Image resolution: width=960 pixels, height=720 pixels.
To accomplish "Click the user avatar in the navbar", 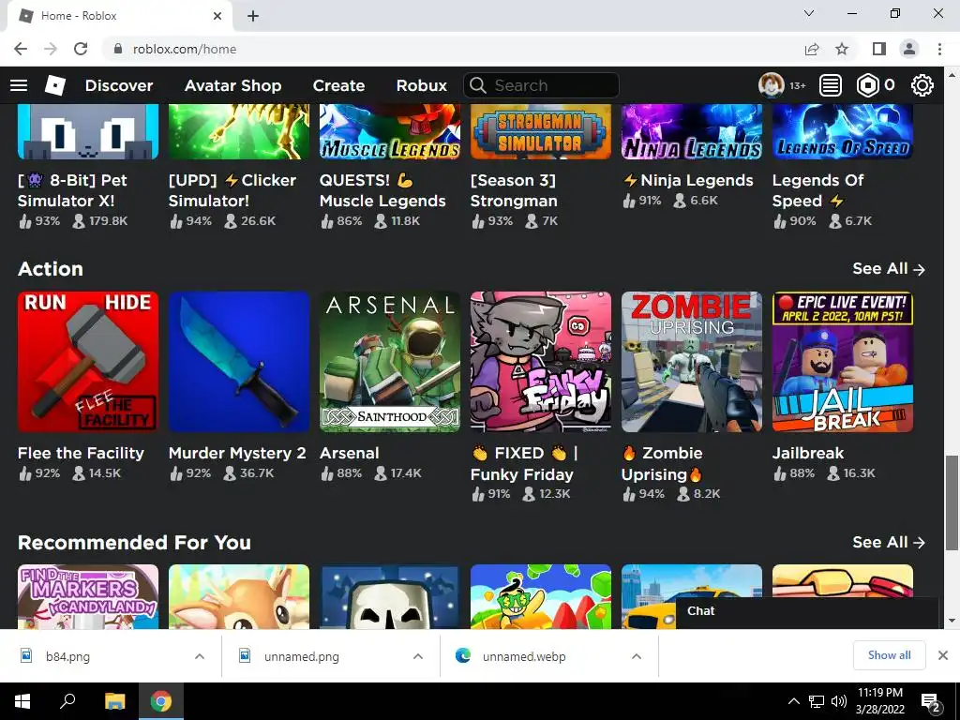I will tap(772, 85).
